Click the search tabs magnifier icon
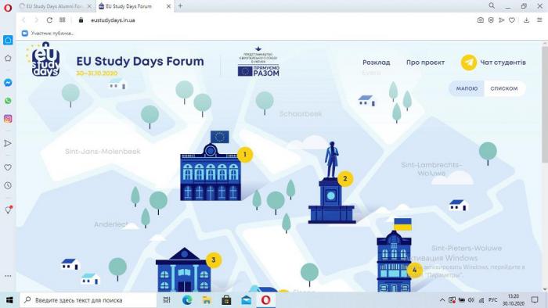This screenshot has width=548, height=308. coord(492,5)
